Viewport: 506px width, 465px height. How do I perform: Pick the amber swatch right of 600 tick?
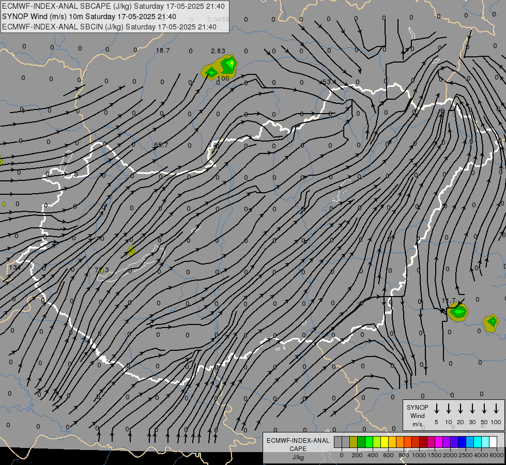pos(392,442)
